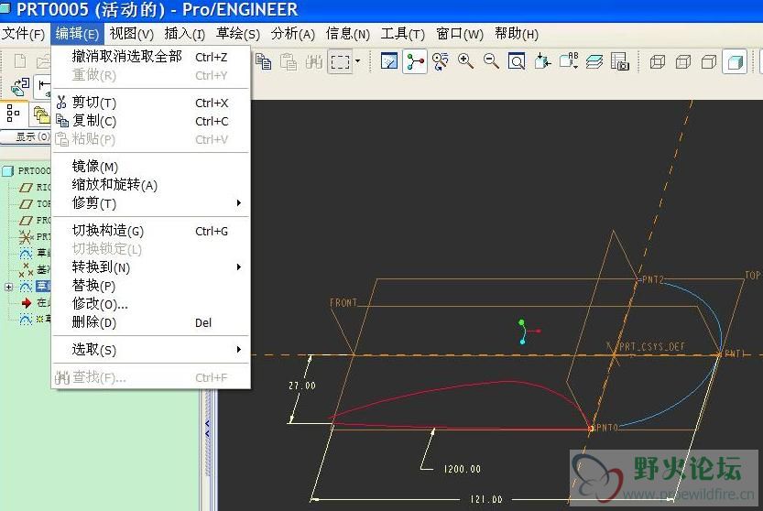This screenshot has width=763, height=511.
Task: Switch to Shading display style
Action: [x=735, y=61]
